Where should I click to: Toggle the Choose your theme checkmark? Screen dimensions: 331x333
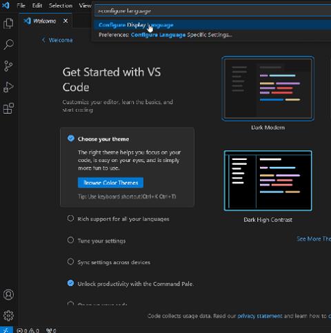71,139
